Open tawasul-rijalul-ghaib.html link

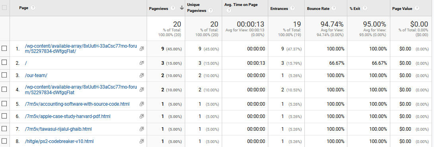click(58, 129)
